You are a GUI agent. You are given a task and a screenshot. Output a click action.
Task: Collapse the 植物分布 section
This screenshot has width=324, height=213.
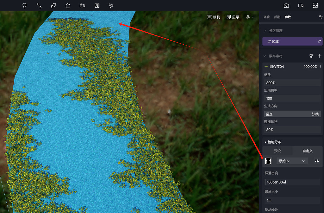click(265, 142)
